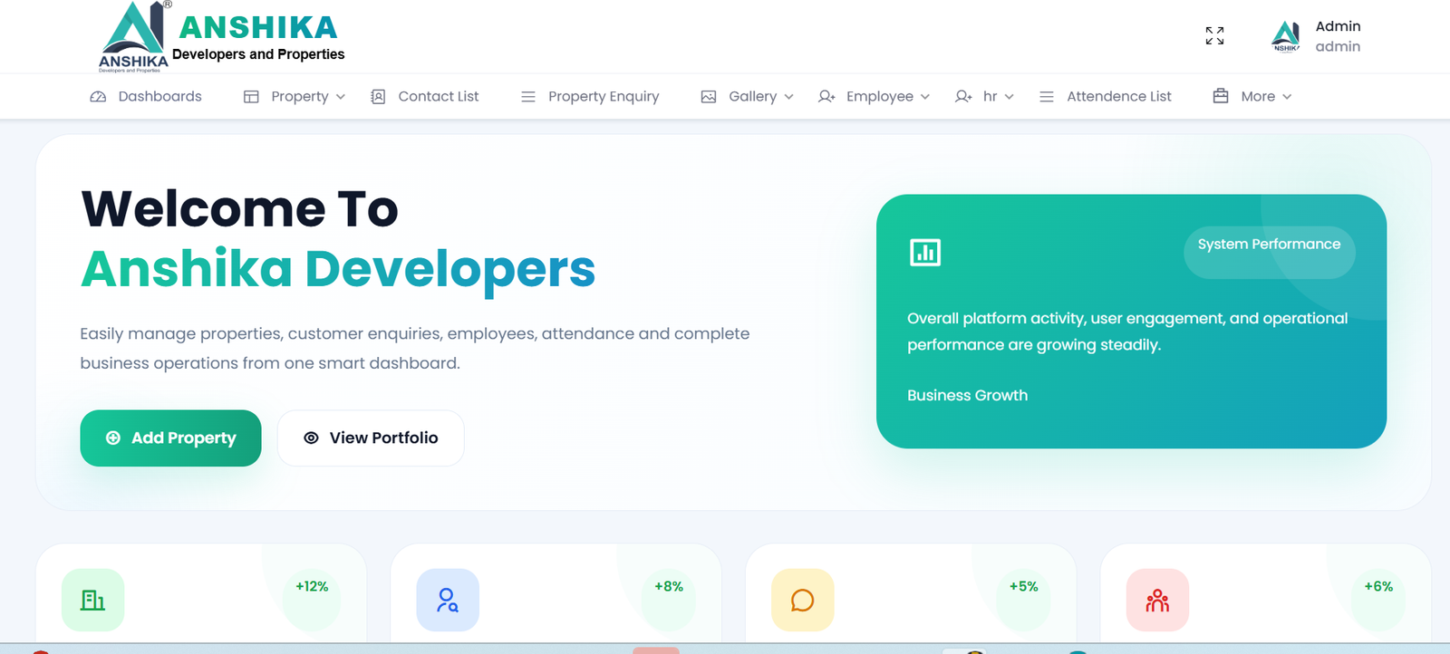Open the Attendence List menu item
This screenshot has width=1450, height=654.
point(1106,97)
